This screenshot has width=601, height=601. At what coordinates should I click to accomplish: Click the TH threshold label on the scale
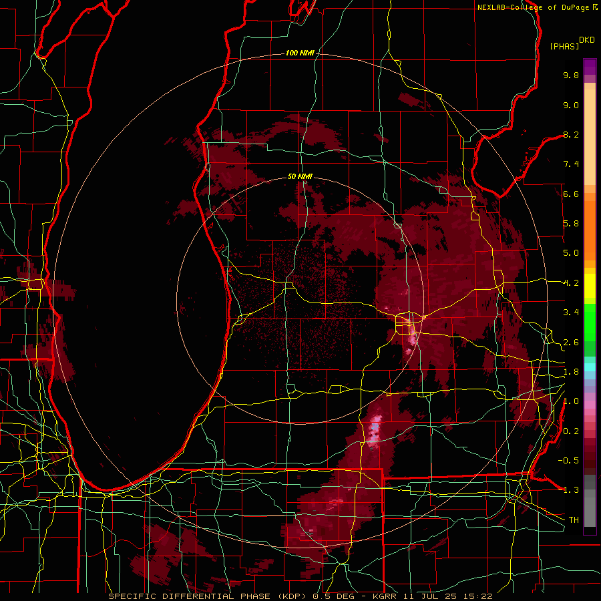click(x=574, y=520)
